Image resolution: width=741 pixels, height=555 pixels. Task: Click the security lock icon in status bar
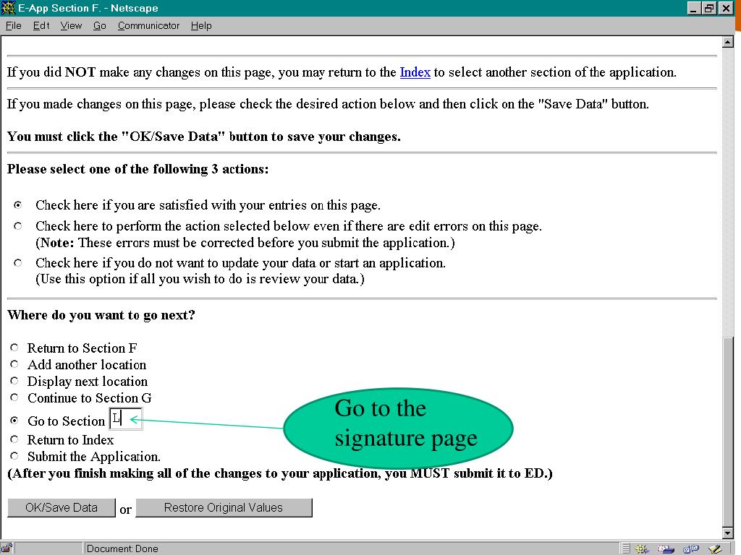pos(7,548)
